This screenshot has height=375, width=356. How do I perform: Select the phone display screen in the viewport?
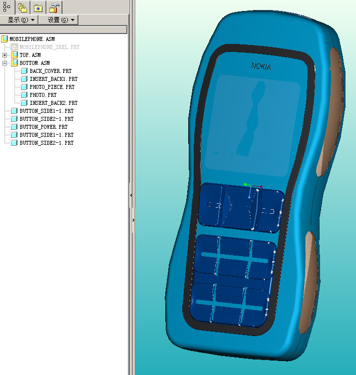[x=252, y=125]
